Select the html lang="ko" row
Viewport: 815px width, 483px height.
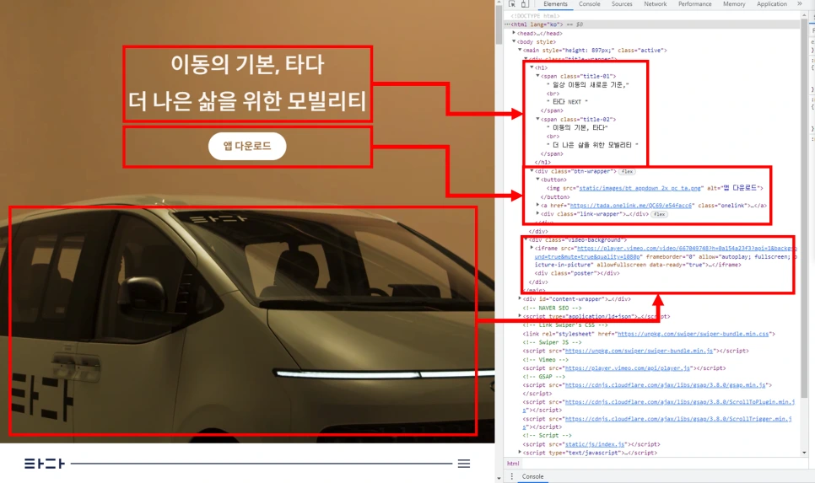(x=652, y=24)
